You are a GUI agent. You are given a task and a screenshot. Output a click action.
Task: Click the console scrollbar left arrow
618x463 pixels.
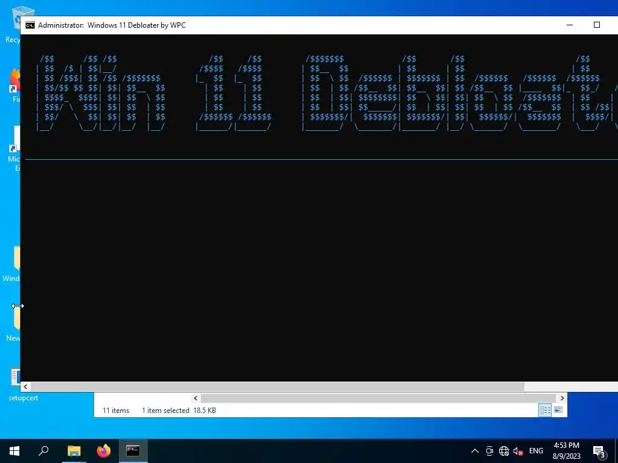[25, 386]
